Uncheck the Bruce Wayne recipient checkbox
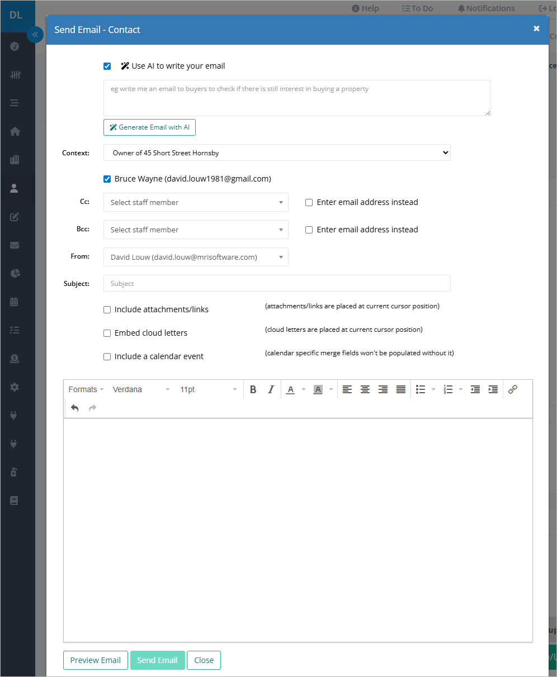 [x=107, y=179]
